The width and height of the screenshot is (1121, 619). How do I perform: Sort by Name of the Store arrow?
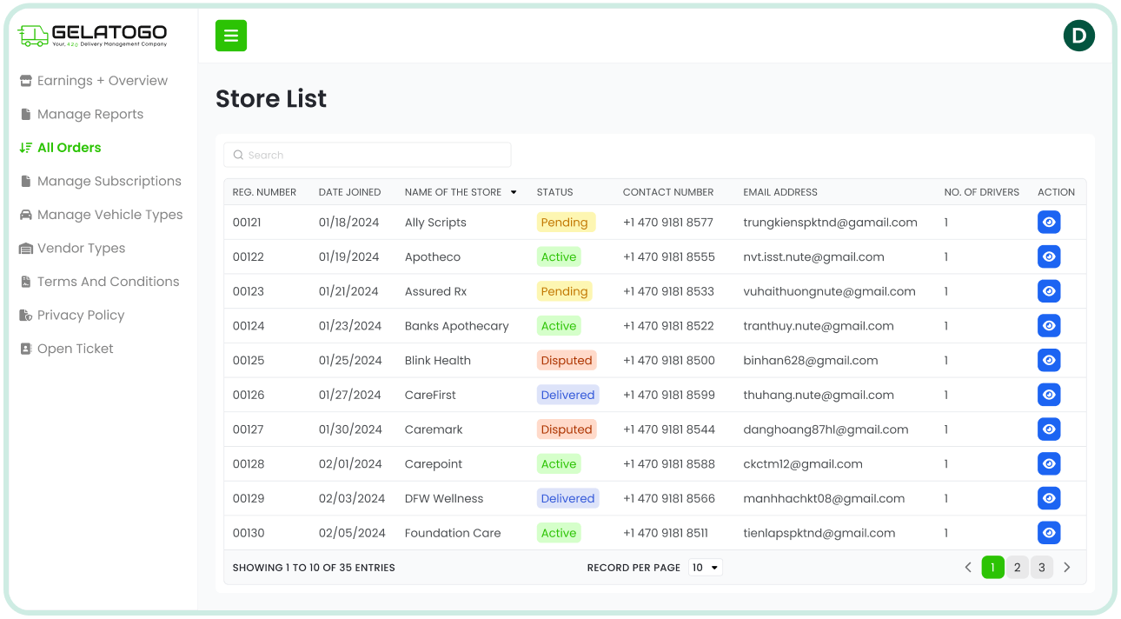point(514,192)
